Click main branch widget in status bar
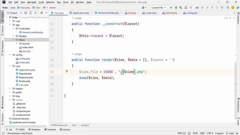The width and height of the screenshot is (240, 135). (230, 133)
